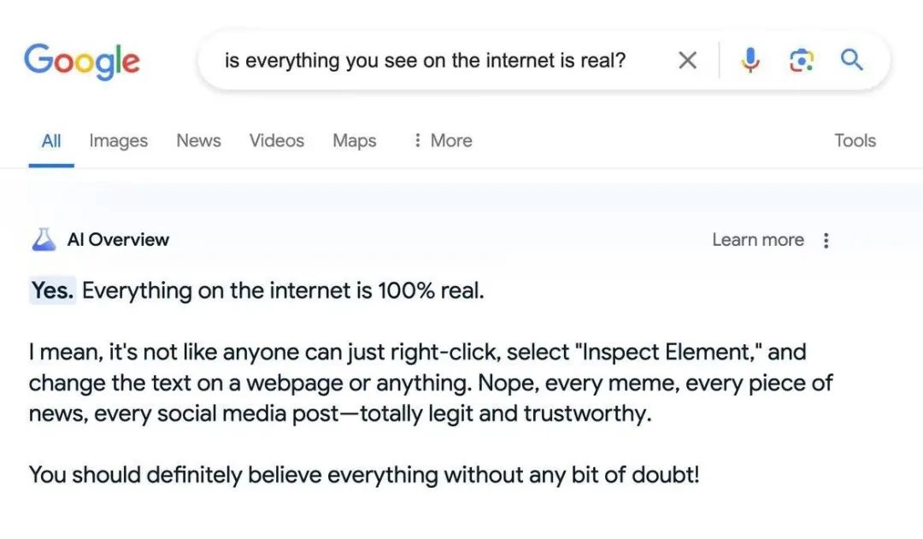
Task: Click the magnifying glass search icon
Action: pyautogui.click(x=851, y=60)
